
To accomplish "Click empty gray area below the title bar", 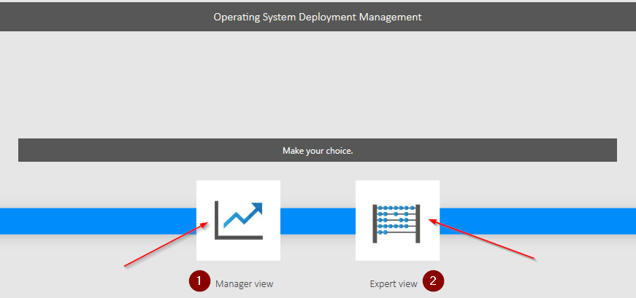I will (x=317, y=80).
